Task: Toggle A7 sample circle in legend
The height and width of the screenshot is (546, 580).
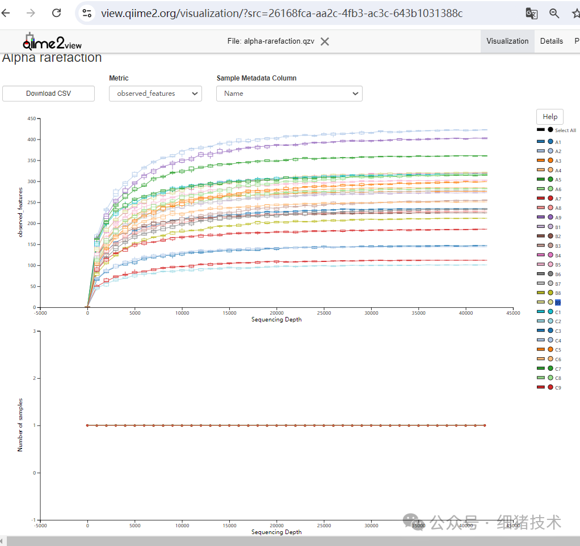Action: 550,198
